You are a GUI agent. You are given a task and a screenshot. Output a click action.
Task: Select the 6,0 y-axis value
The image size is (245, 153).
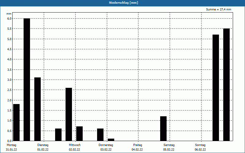[x=9, y=19]
